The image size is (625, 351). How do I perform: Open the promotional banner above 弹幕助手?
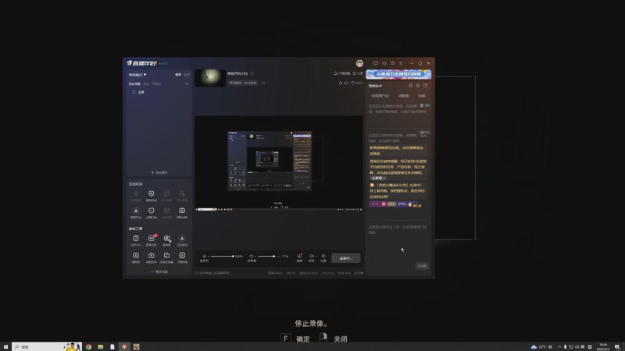pyautogui.click(x=398, y=74)
